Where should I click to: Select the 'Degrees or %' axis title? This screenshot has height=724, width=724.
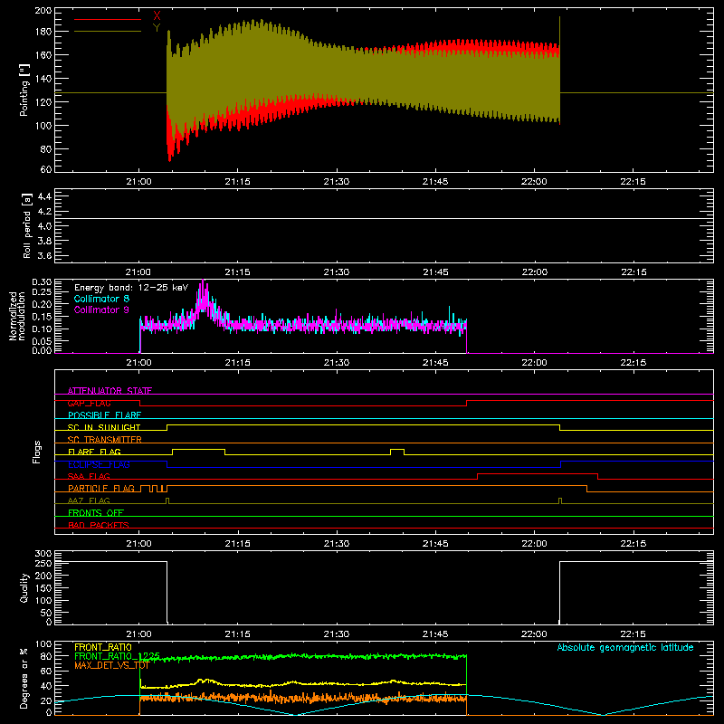24,678
